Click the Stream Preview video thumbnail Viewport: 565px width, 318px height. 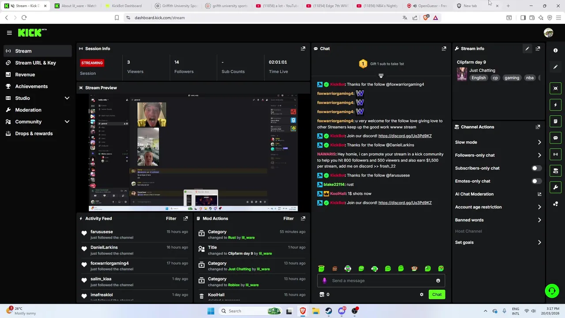point(193,152)
